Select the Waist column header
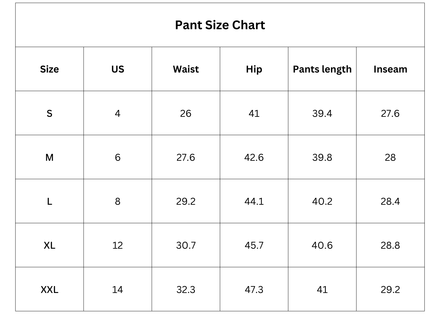The image size is (440, 314). pos(186,69)
